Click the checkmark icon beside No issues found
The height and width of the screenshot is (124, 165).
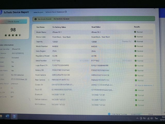point(36,19)
